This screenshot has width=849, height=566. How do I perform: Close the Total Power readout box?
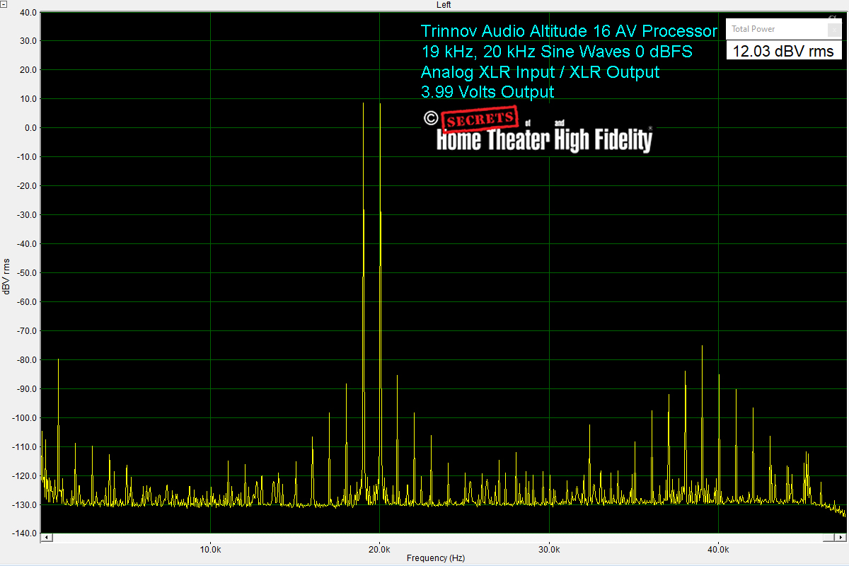[834, 30]
